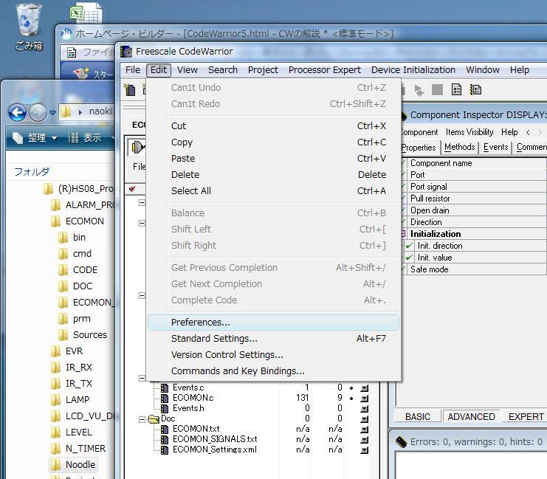Click the chip icon beside Errors status
This screenshot has width=547, height=479.
coord(401,442)
